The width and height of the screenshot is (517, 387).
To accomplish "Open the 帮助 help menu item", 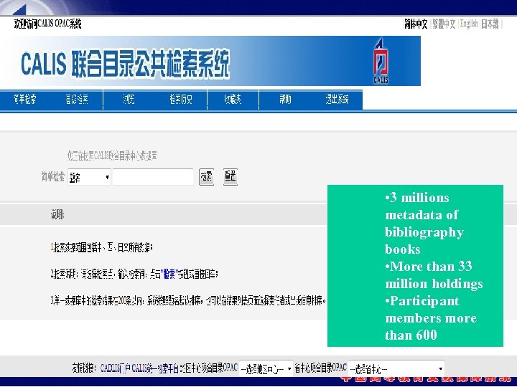I will pos(285,99).
